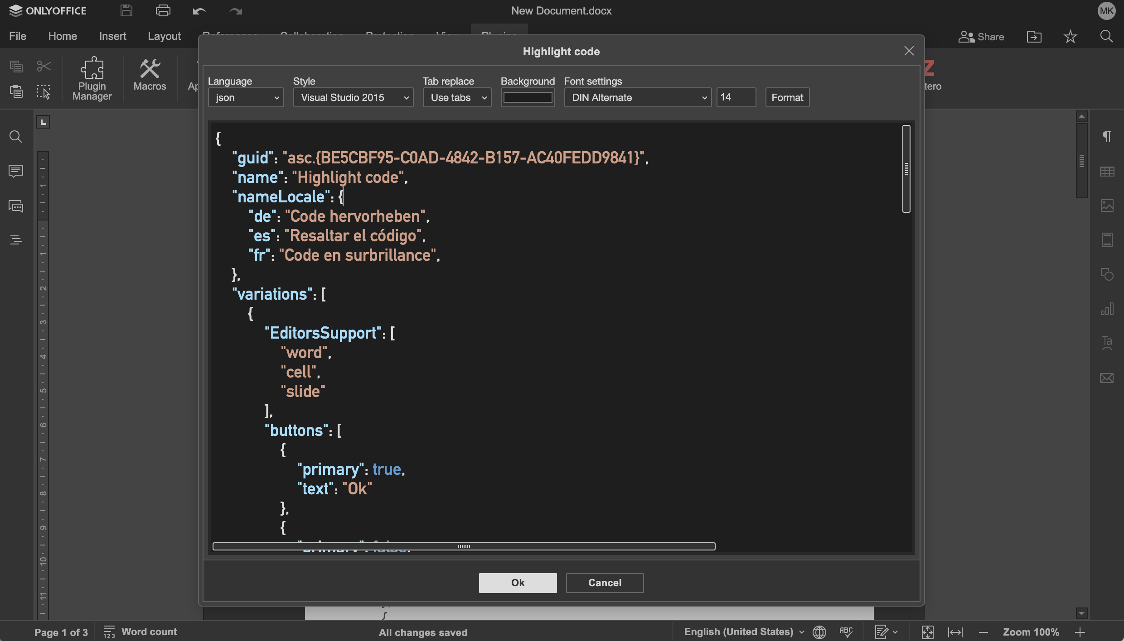Image resolution: width=1124 pixels, height=641 pixels.
Task: Click the Background color swatch
Action: tap(528, 97)
